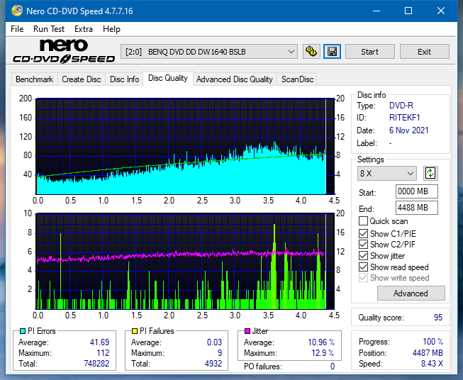This screenshot has width=463, height=380.
Task: Click the save floppy disk icon
Action: tap(333, 52)
